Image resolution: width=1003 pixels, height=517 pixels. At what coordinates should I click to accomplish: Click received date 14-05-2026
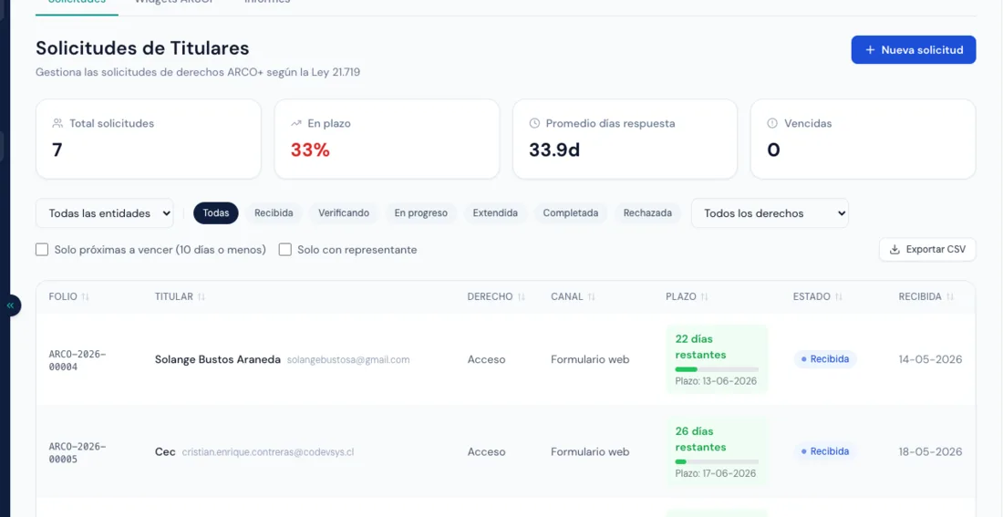coord(930,359)
